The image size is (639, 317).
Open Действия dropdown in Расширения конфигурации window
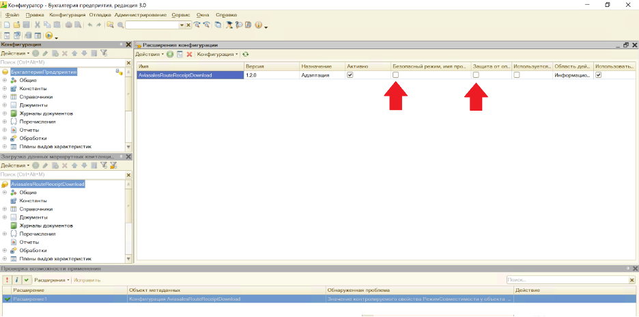point(150,54)
